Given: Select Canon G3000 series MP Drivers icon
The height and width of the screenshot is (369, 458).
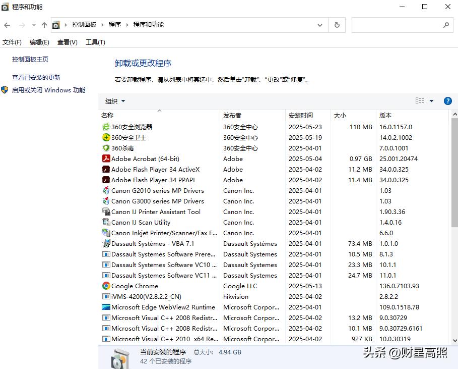Looking at the screenshot, I should pyautogui.click(x=106, y=201).
